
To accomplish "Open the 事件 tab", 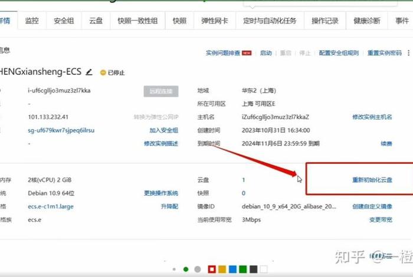I will [x=402, y=21].
